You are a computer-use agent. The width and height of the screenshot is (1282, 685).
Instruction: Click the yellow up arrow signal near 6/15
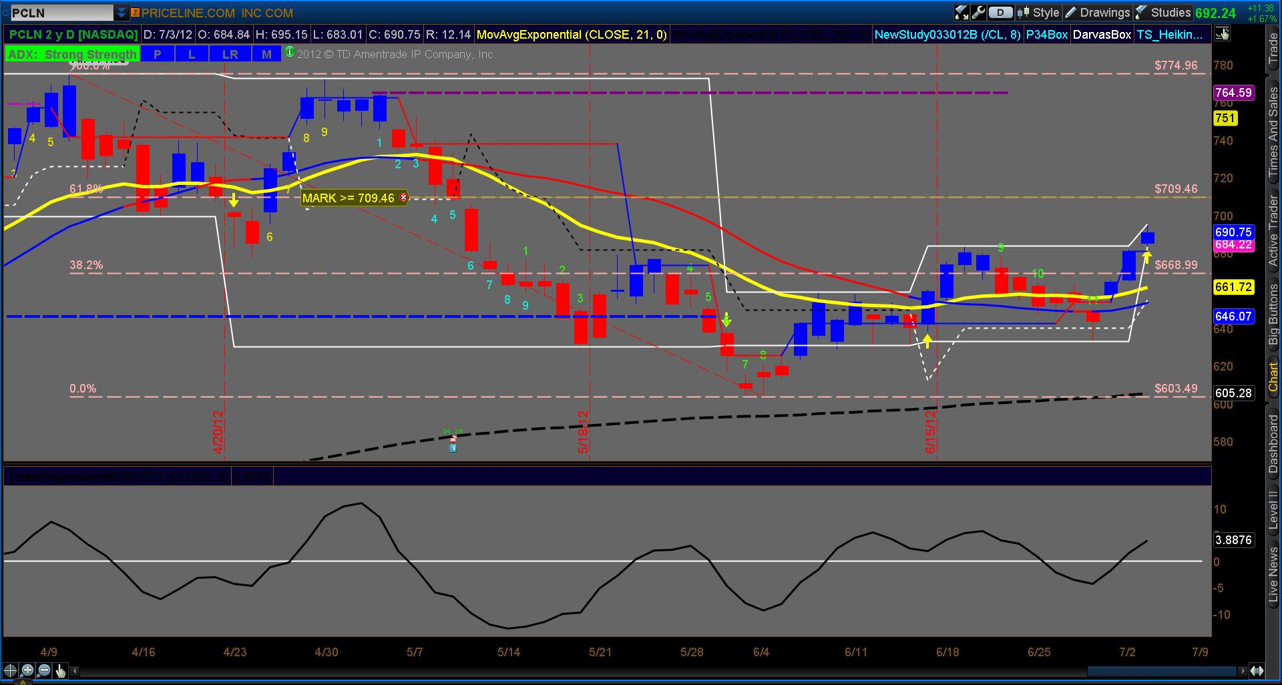point(927,341)
